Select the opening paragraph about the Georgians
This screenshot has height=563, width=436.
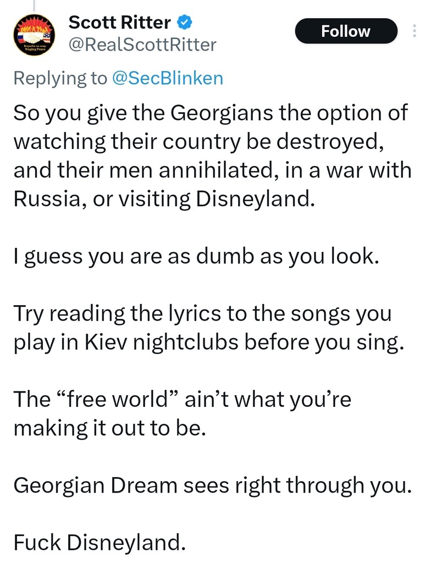(212, 155)
